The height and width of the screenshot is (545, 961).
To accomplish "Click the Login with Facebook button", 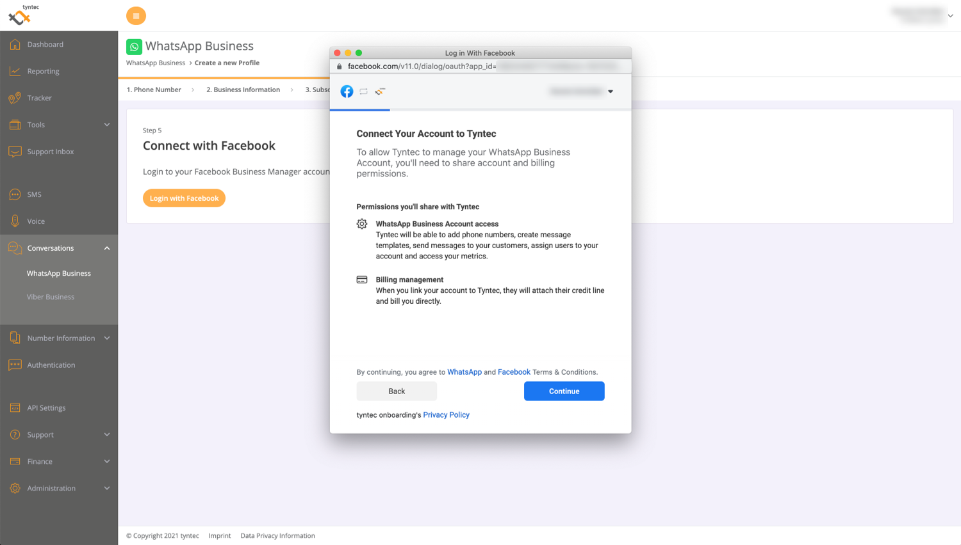I will coord(184,198).
